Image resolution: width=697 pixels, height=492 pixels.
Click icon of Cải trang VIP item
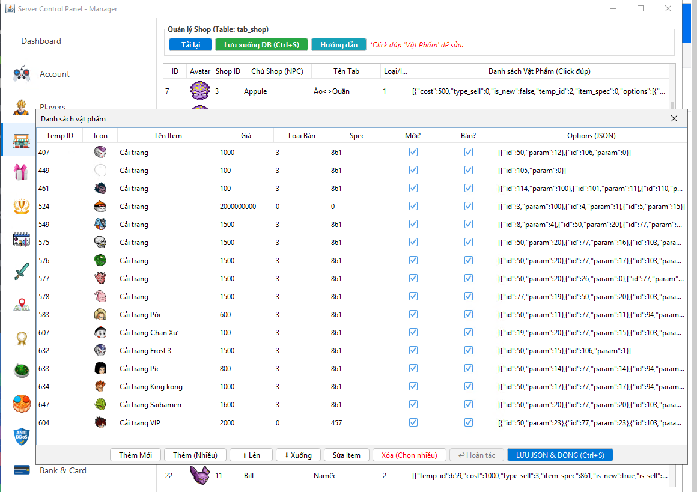(x=100, y=422)
